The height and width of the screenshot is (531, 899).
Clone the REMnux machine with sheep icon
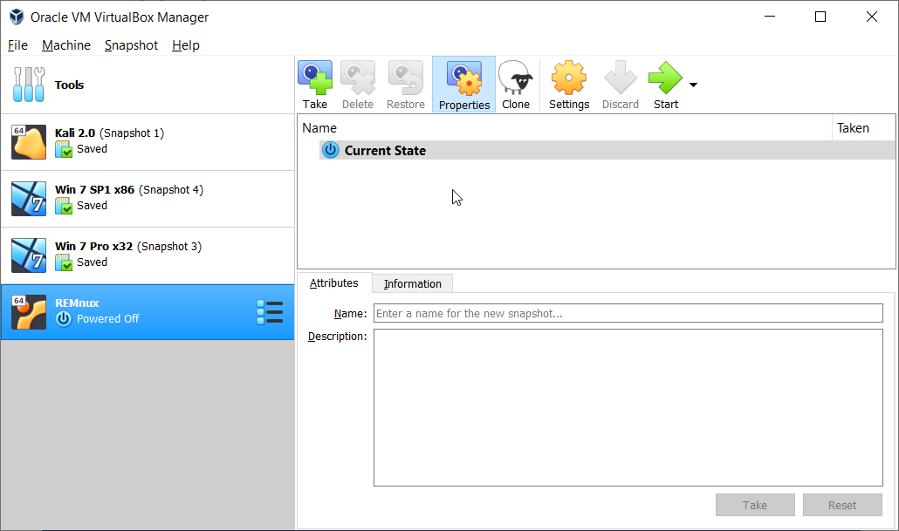point(516,84)
